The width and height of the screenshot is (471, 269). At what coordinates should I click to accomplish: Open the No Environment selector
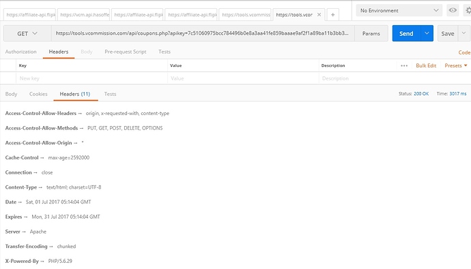399,10
